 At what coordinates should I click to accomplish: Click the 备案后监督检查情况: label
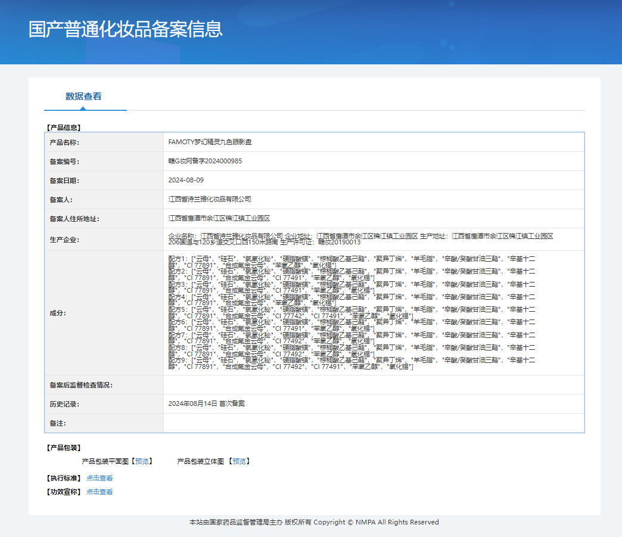pos(81,385)
